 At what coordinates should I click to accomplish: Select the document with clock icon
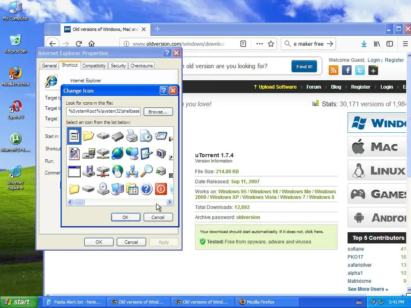click(146, 136)
